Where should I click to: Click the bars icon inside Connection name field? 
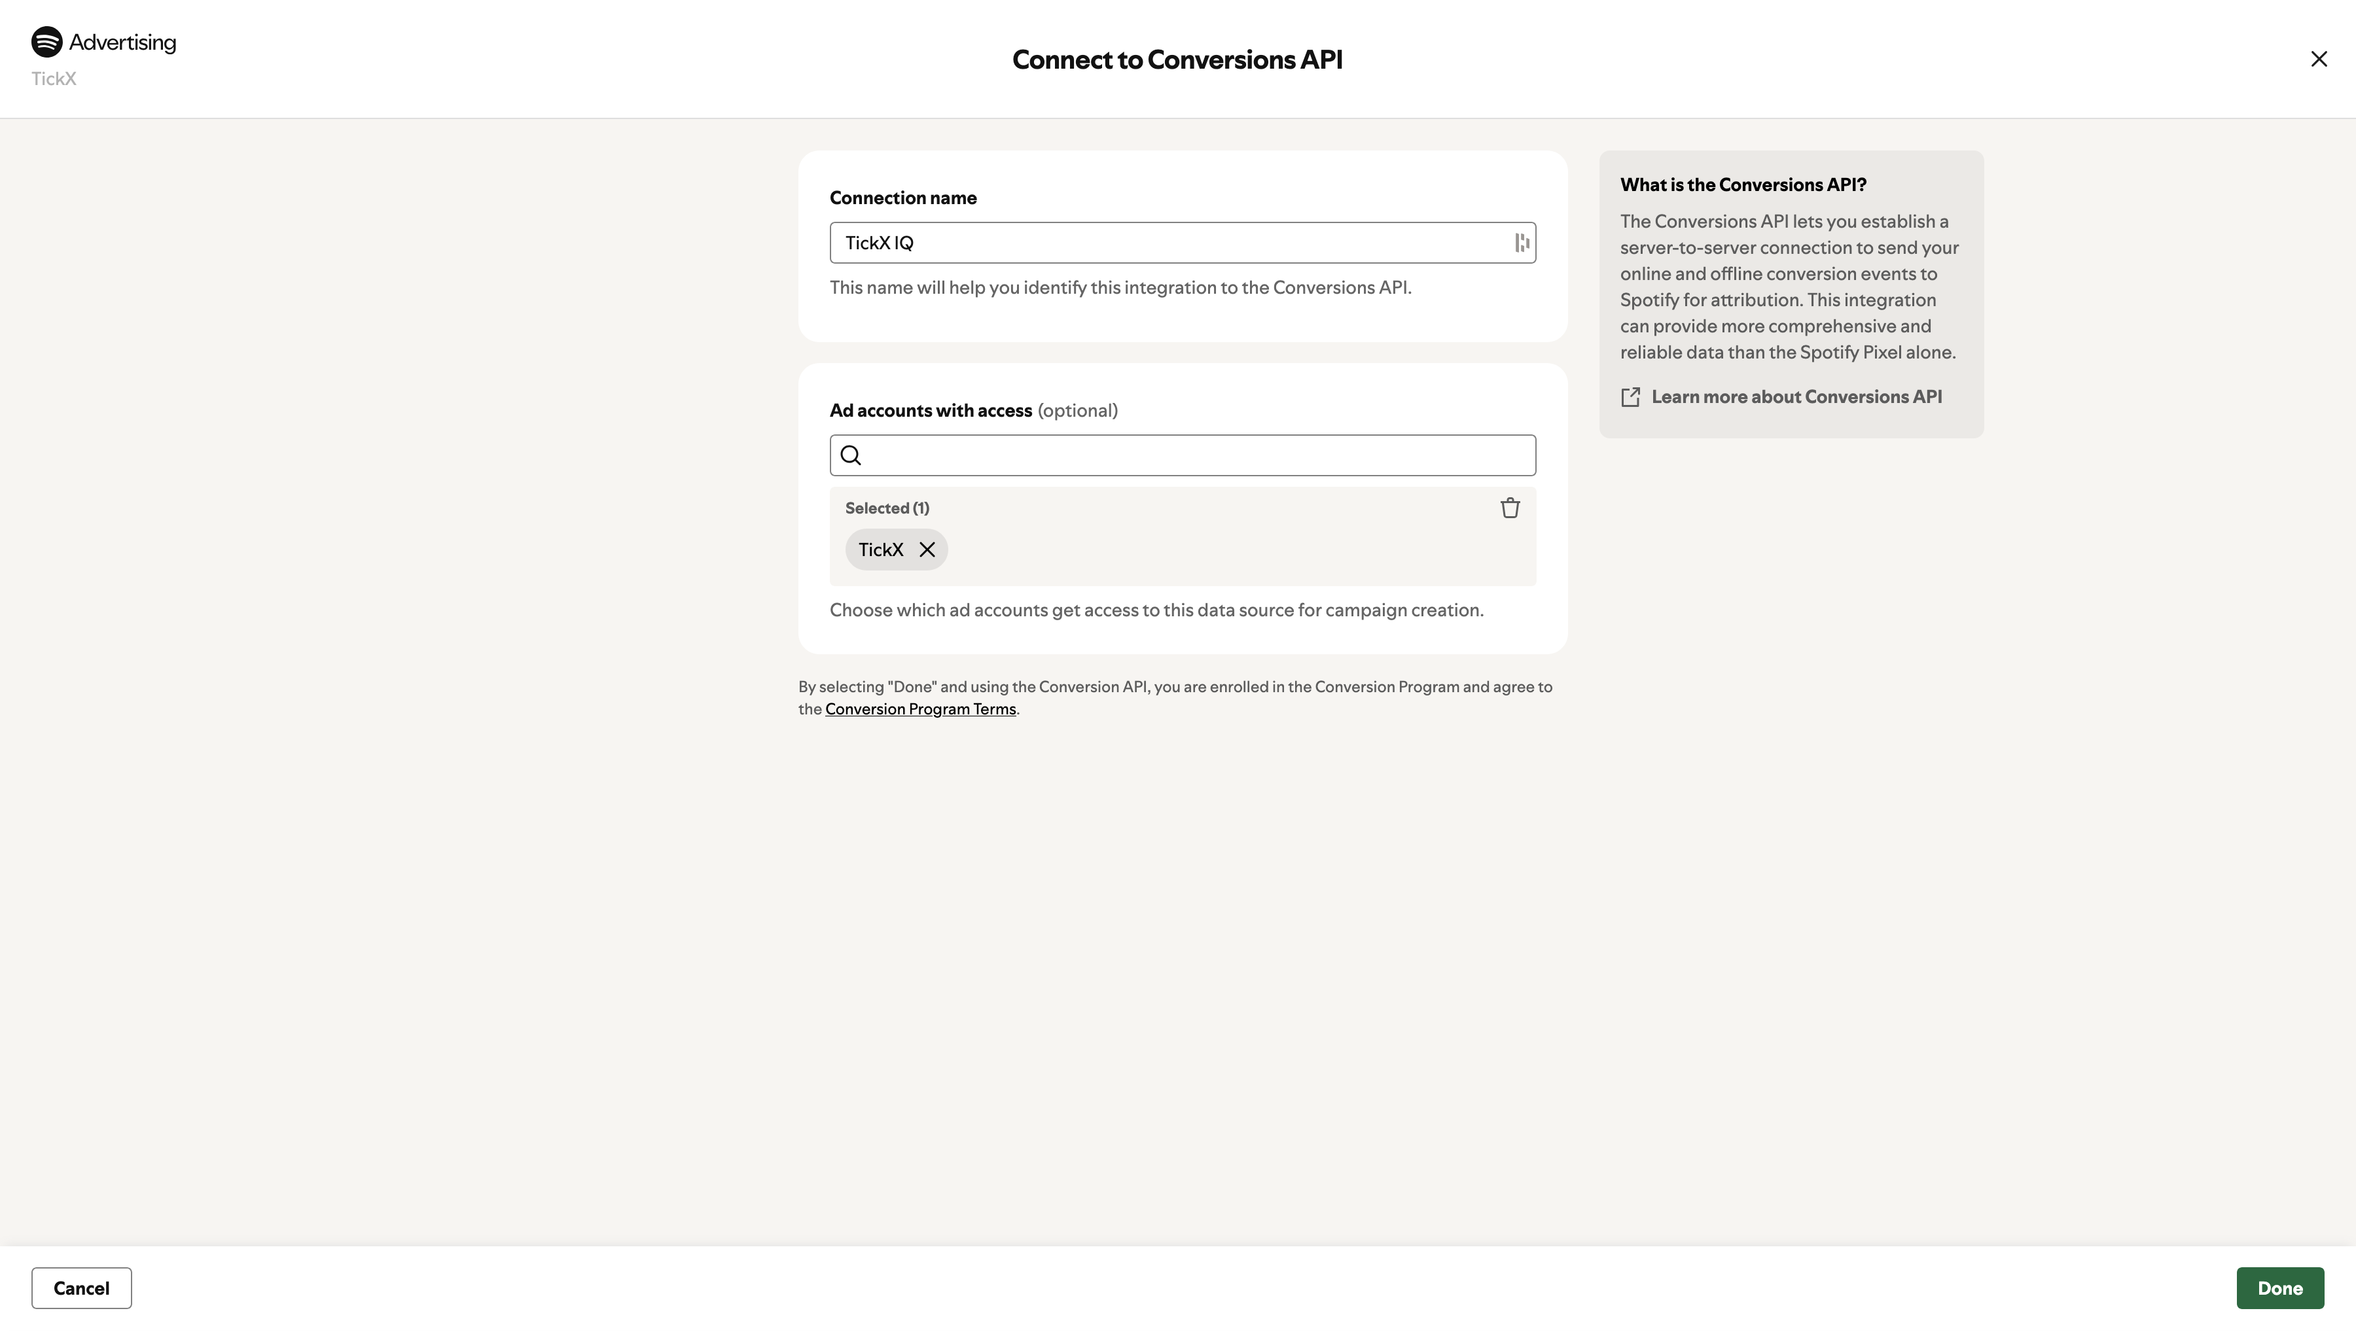click(x=1522, y=243)
